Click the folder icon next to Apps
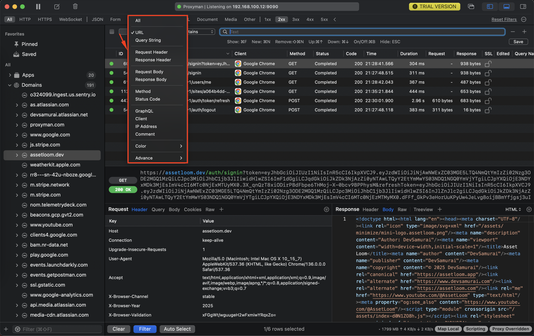The image size is (534, 336). tap(17, 75)
